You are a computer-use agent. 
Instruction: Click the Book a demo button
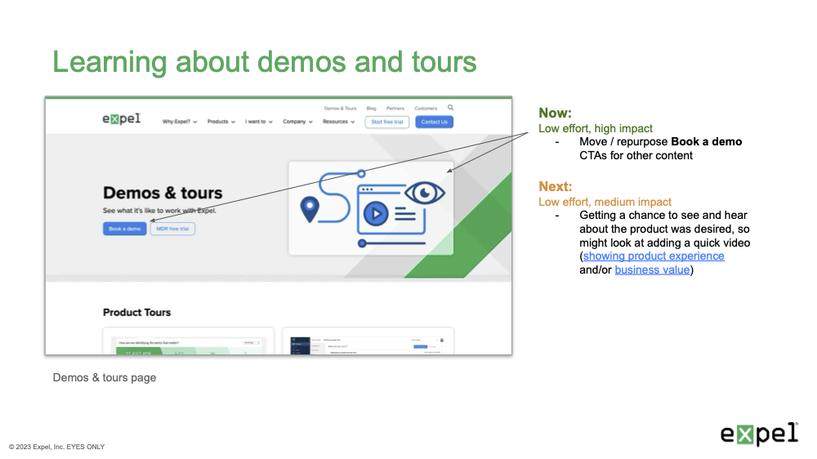click(x=124, y=229)
